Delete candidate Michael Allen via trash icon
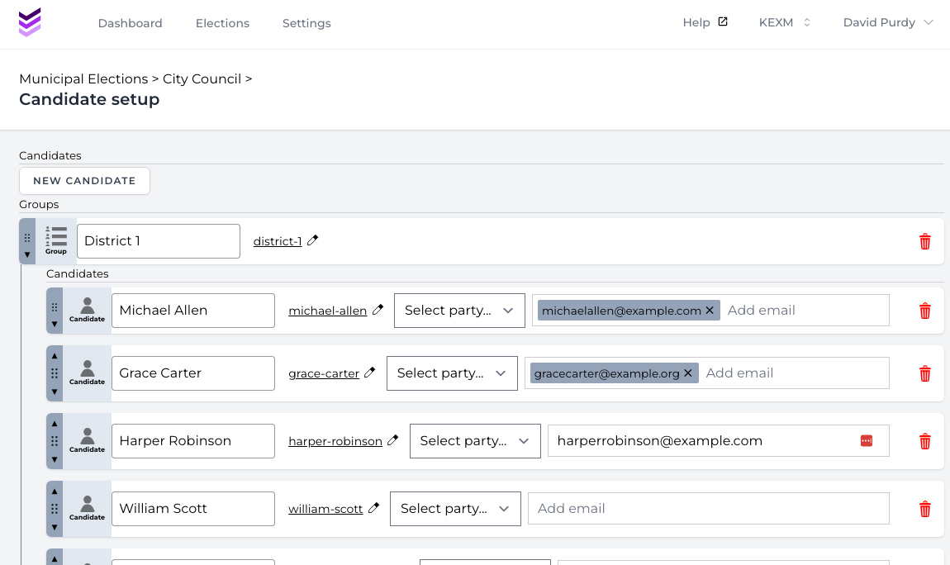The image size is (950, 565). pos(925,311)
